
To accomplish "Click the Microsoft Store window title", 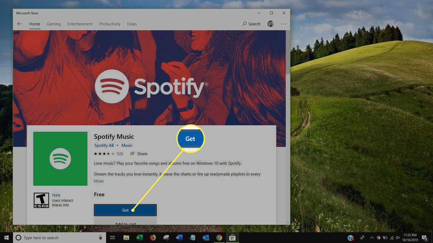I will [27, 13].
